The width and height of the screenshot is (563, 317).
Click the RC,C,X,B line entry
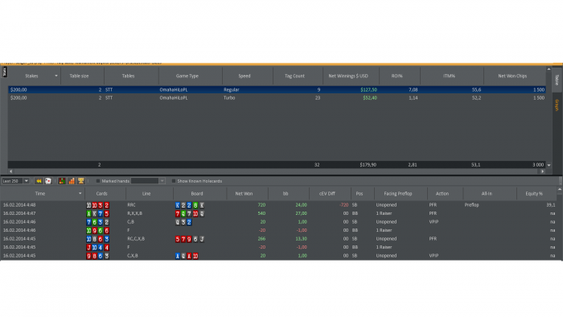[136, 239]
